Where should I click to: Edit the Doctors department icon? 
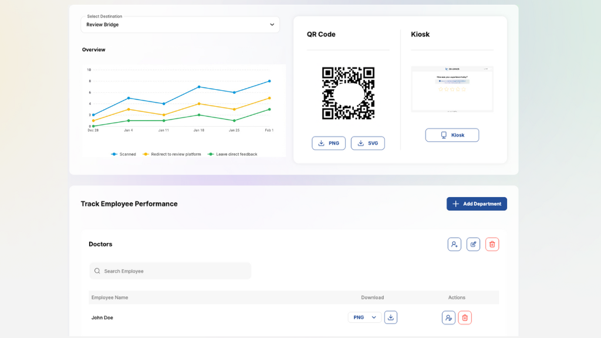pos(473,245)
